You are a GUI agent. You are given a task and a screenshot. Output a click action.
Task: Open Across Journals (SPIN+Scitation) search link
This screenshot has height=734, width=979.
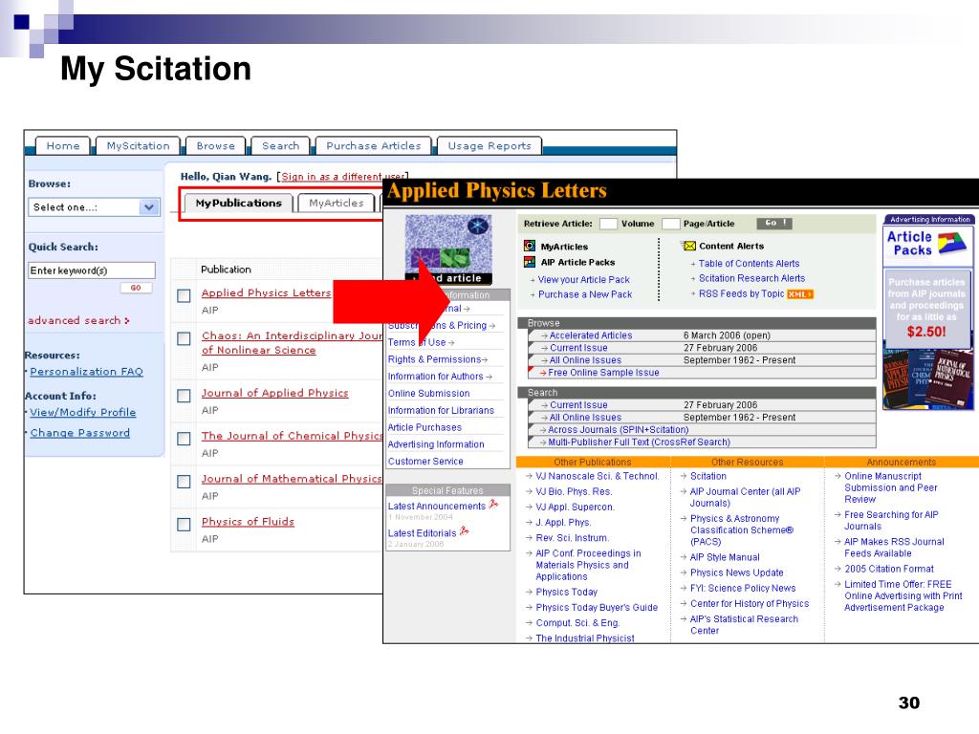(x=619, y=429)
